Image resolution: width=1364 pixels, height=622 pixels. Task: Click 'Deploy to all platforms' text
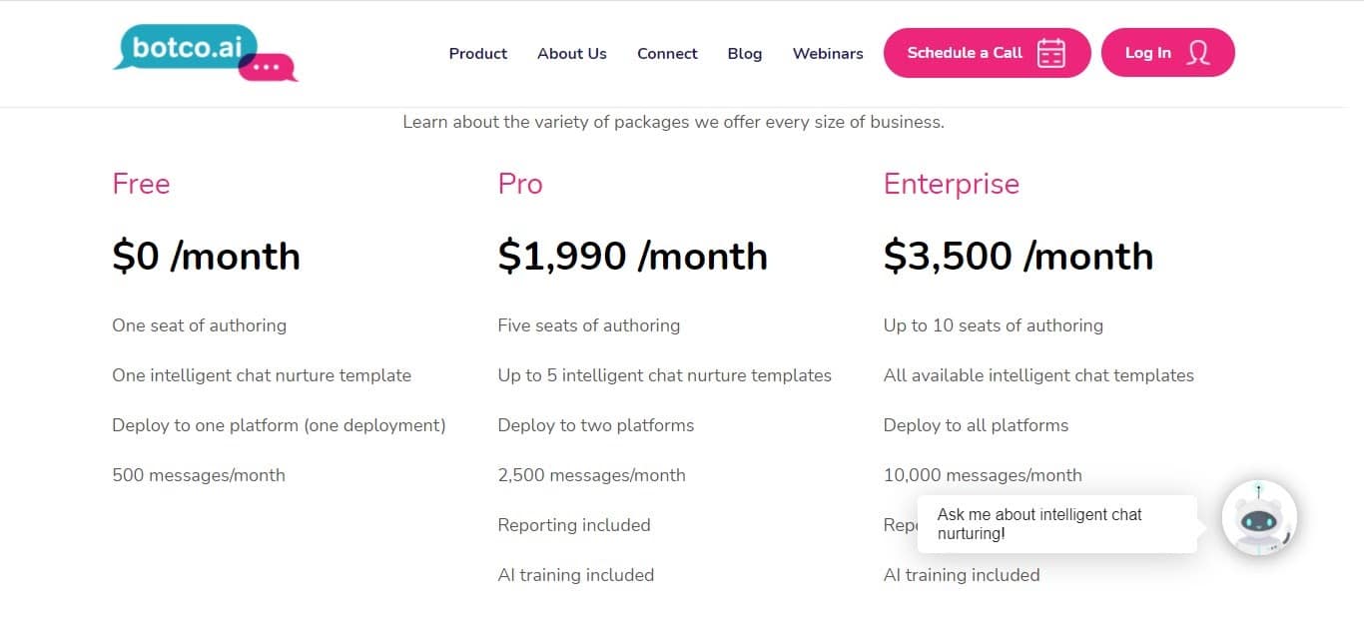click(976, 425)
